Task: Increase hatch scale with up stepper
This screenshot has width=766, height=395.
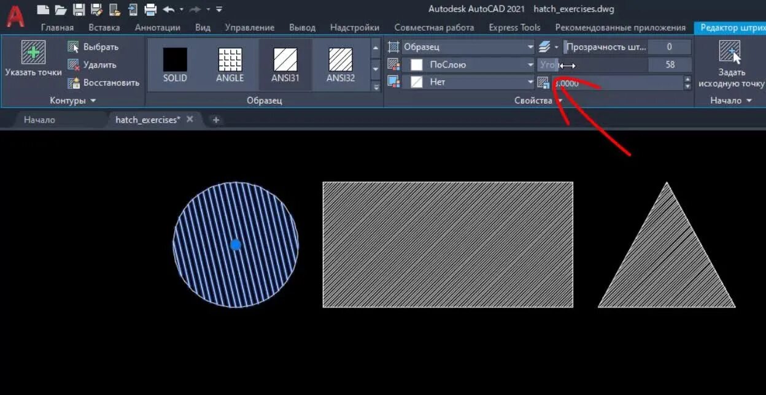Action: click(687, 79)
